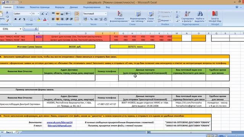244x137 pixels.
Task: Open the Найти и выделить dropdown
Action: 200,16
